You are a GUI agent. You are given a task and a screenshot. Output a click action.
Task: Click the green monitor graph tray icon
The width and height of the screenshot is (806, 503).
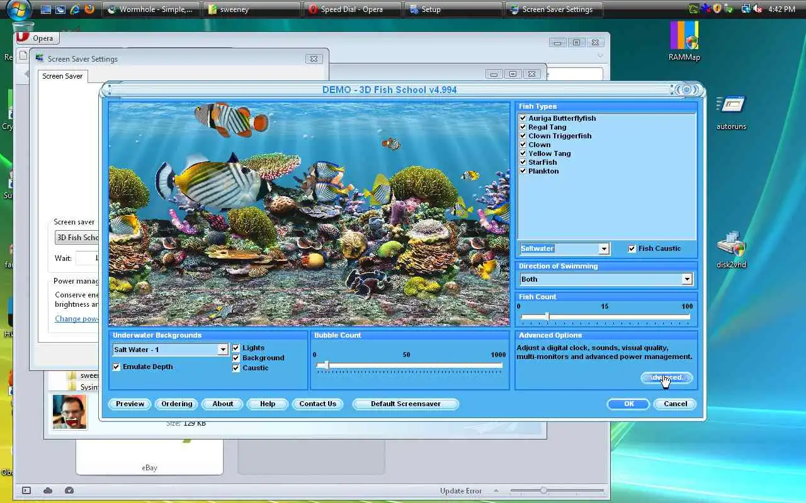[694, 9]
